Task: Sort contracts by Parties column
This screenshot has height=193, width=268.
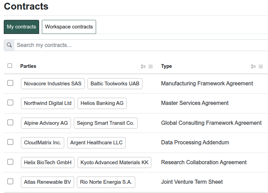Action: coord(143,67)
